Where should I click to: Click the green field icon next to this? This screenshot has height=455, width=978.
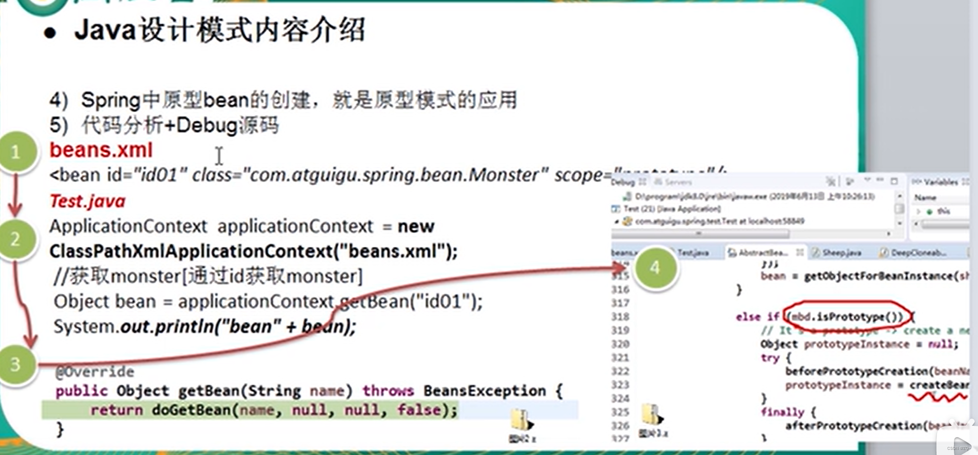click(930, 211)
